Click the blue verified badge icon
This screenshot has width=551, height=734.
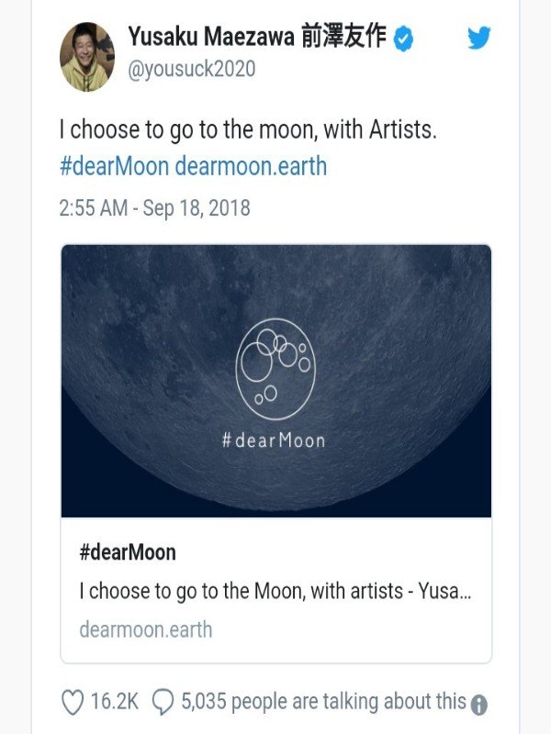click(403, 39)
